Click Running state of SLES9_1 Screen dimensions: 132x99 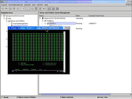(79, 23)
